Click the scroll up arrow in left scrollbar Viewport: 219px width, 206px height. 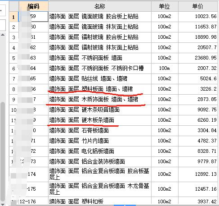[x=3, y=35]
